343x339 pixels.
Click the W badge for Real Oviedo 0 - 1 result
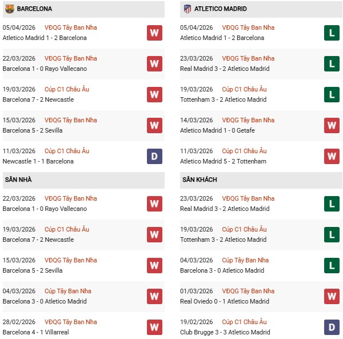[x=332, y=297]
